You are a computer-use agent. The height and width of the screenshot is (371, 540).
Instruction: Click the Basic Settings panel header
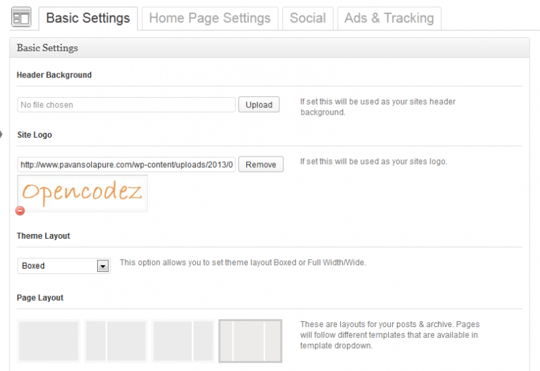[x=269, y=48]
